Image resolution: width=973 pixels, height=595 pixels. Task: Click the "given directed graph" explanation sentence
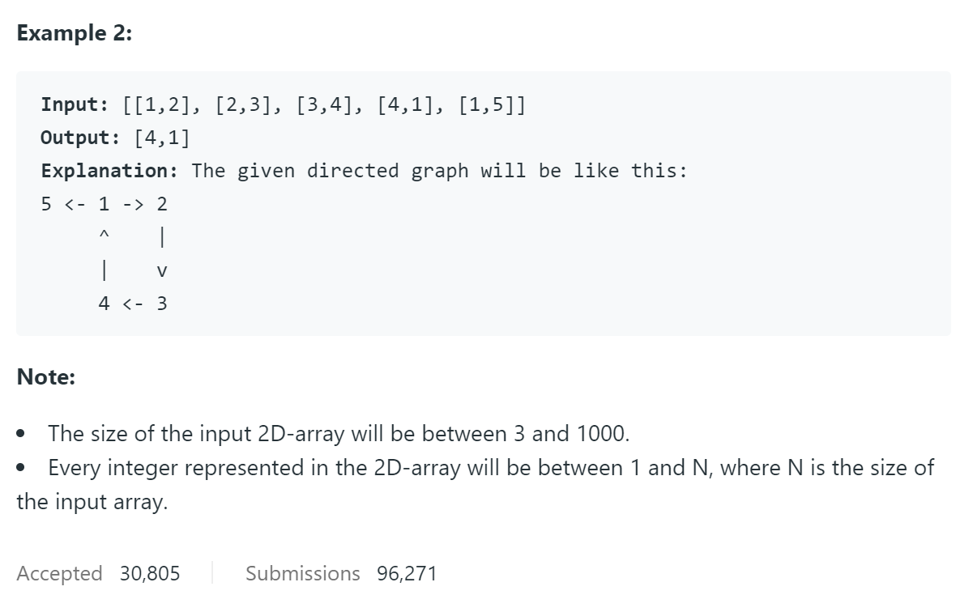439,171
